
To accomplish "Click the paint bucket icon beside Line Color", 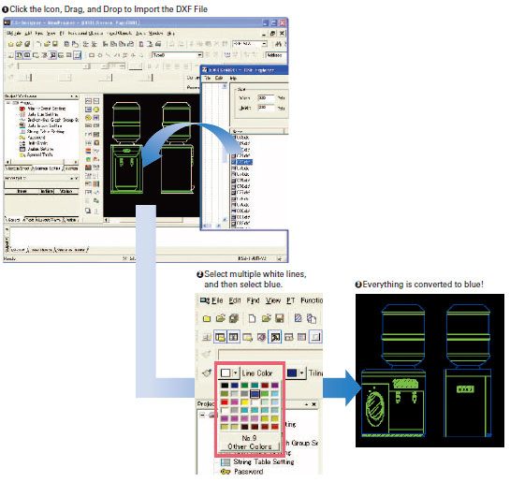I will (x=207, y=372).
